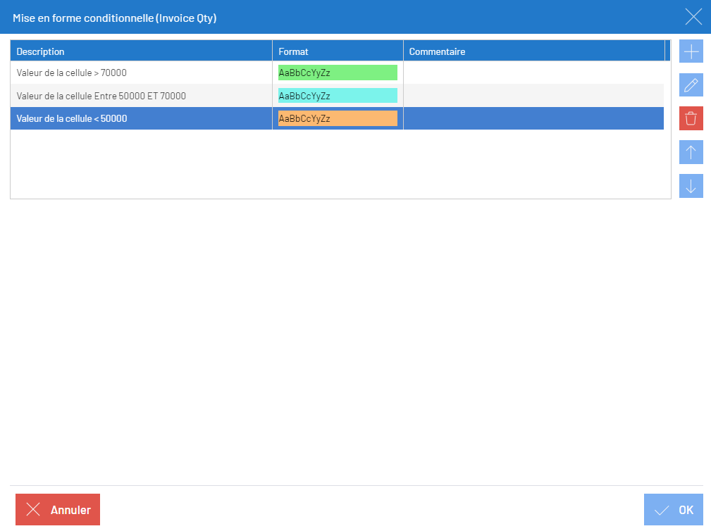This screenshot has height=531, width=711.
Task: Click the cyan AaBbCcYyZz format swatch
Action: (x=338, y=96)
